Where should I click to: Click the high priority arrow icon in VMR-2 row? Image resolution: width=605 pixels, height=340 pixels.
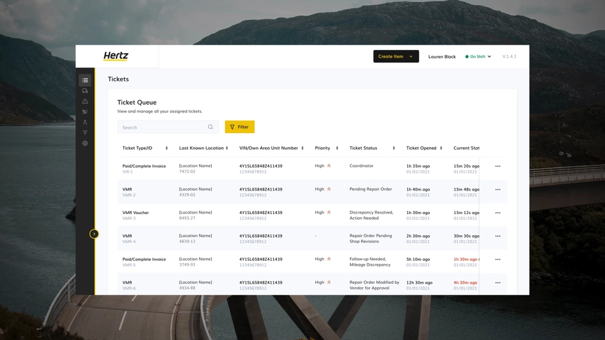tap(329, 189)
